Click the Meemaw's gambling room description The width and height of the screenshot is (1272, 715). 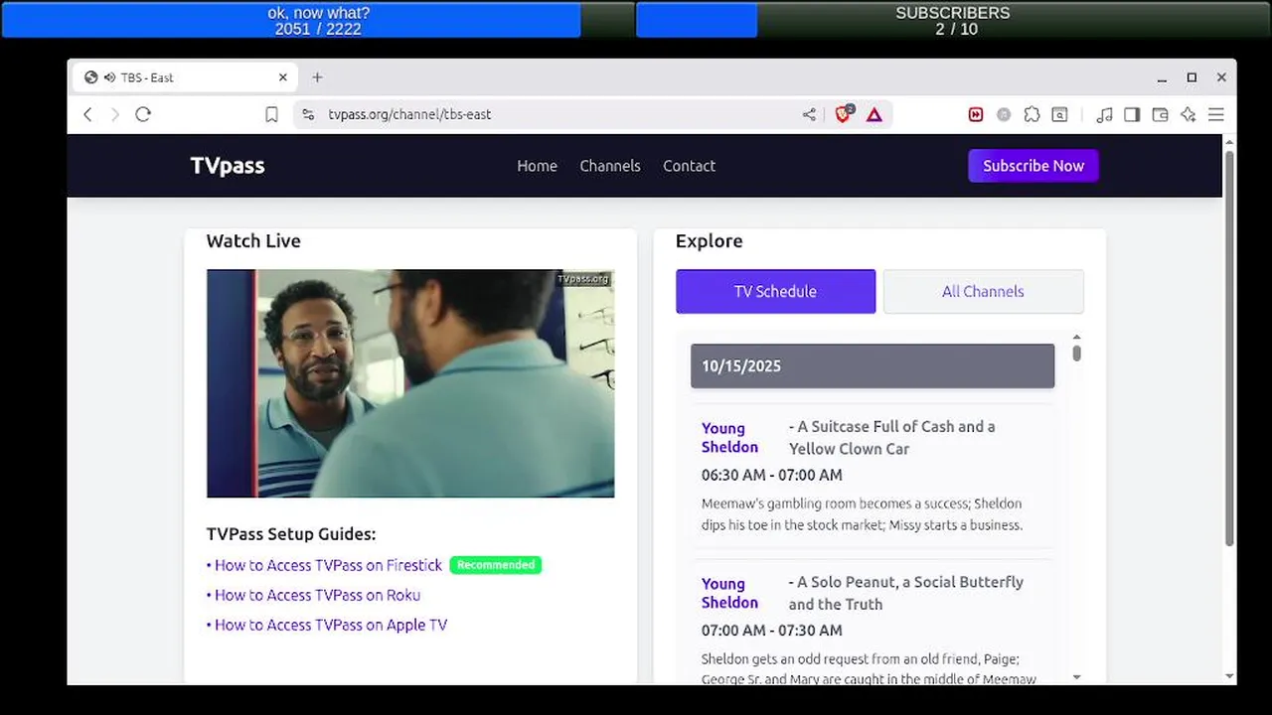862,514
